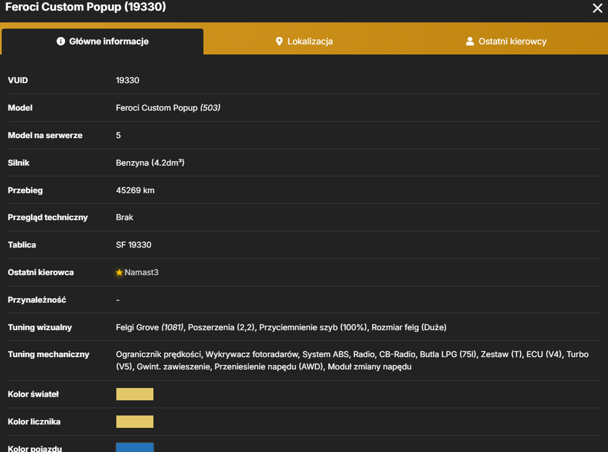Image resolution: width=608 pixels, height=452 pixels.
Task: Click the blue Kolor pojazdu swatch
Action: pos(134,447)
